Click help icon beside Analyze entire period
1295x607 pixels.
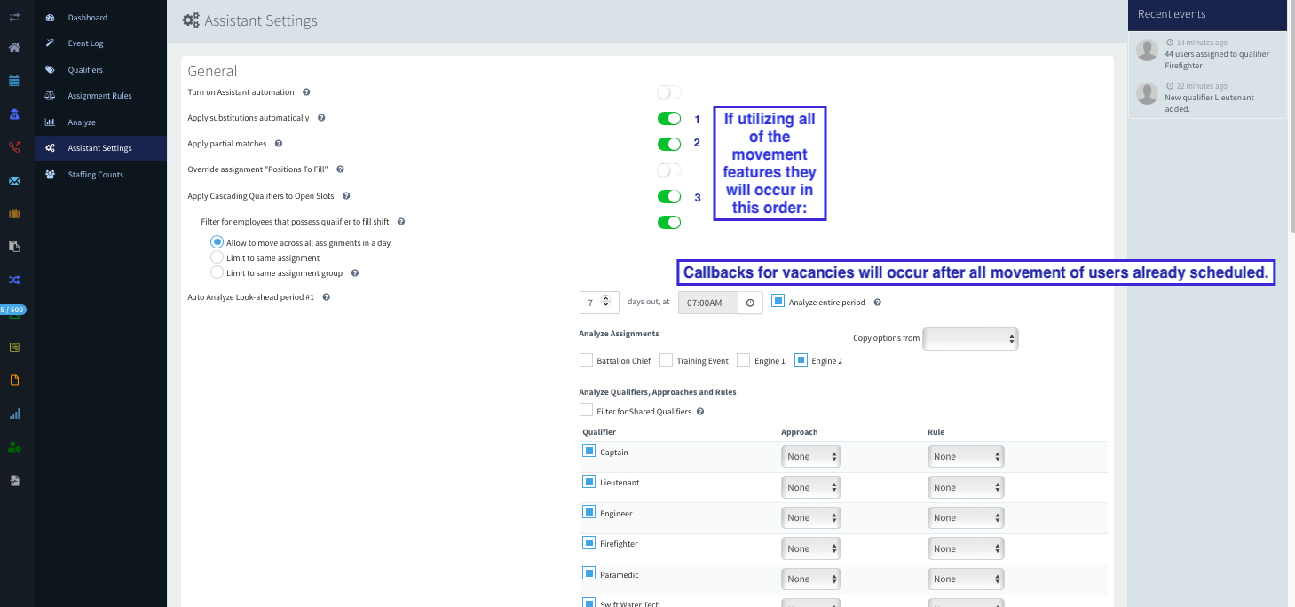pyautogui.click(x=877, y=303)
